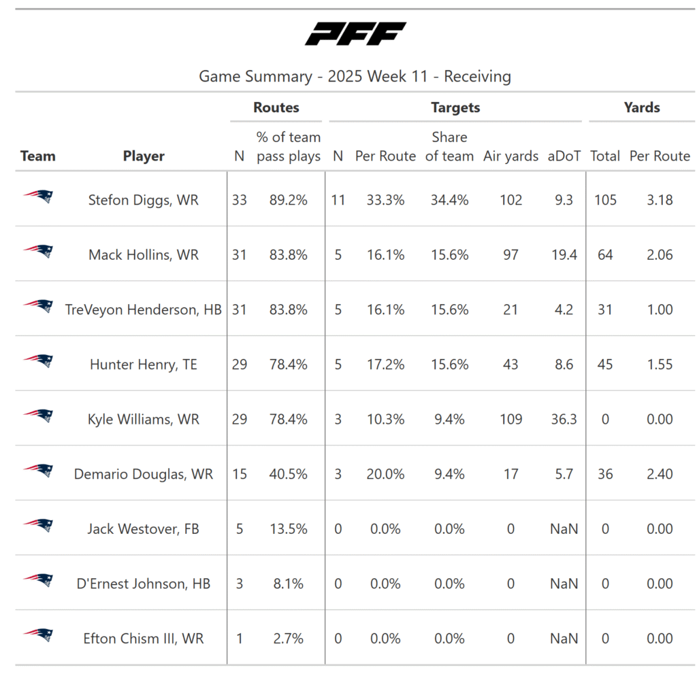Click the Patriots logo beside Kyle Williams

pos(38,416)
